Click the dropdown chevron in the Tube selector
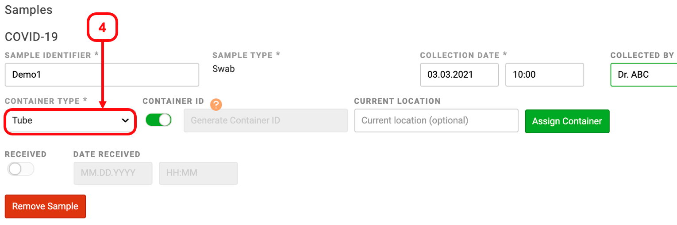Viewport: 677px width, 225px height. coord(125,120)
